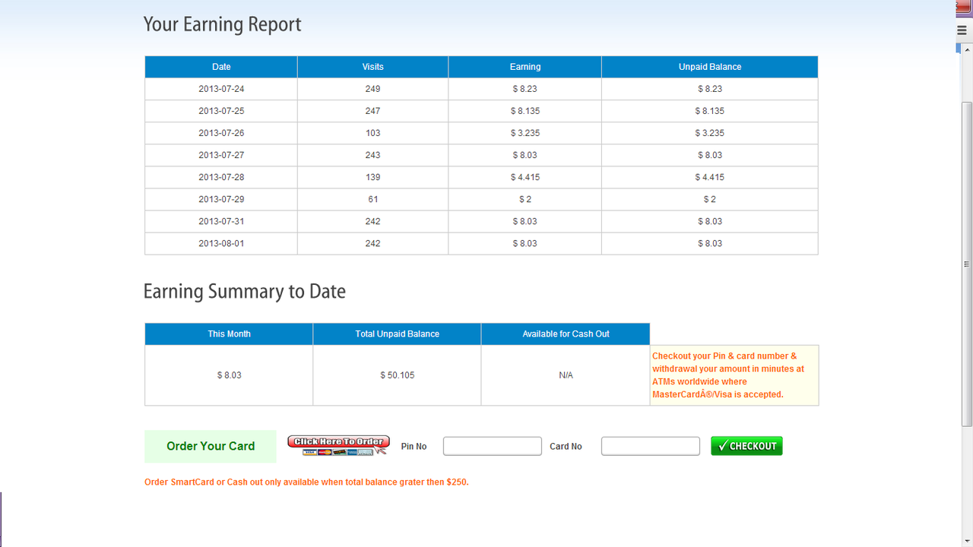Viewport: 973px width, 547px height.
Task: Select the 2013-08-01 date cell
Action: 221,243
